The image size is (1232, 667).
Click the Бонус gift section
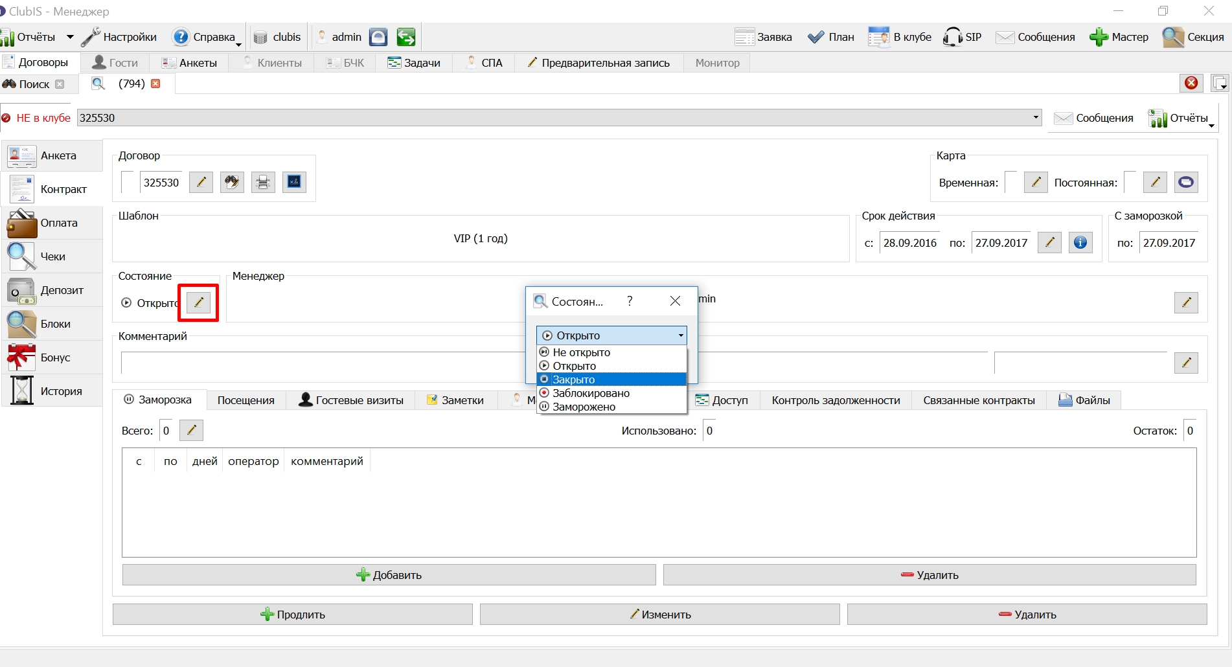52,357
